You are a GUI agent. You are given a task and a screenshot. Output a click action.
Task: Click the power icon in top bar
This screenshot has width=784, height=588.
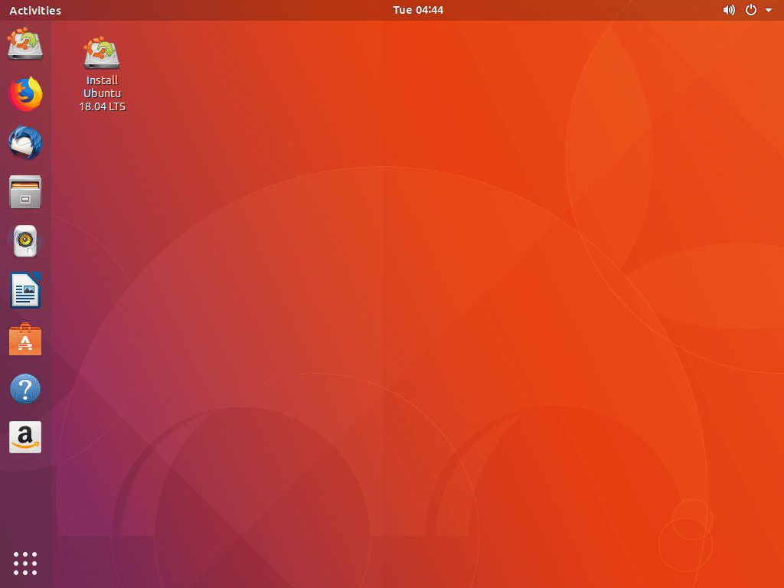tap(751, 10)
